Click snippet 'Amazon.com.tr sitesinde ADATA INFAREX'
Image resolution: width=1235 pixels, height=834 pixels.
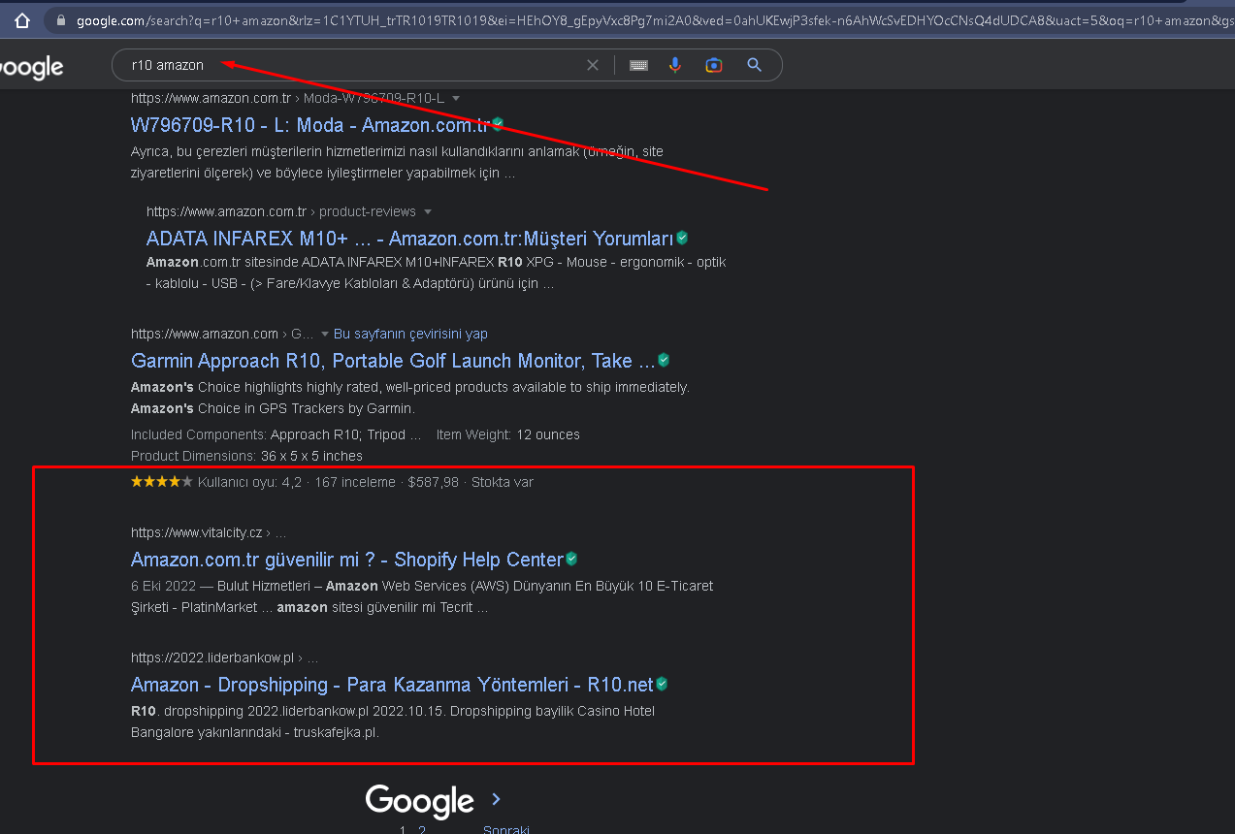pyautogui.click(x=436, y=273)
